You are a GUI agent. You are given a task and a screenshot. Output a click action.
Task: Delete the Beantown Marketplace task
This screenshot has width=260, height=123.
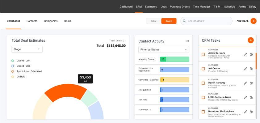click(251, 112)
